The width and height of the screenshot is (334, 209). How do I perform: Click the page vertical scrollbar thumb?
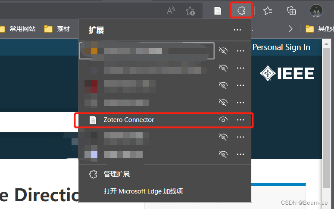[x=326, y=117]
